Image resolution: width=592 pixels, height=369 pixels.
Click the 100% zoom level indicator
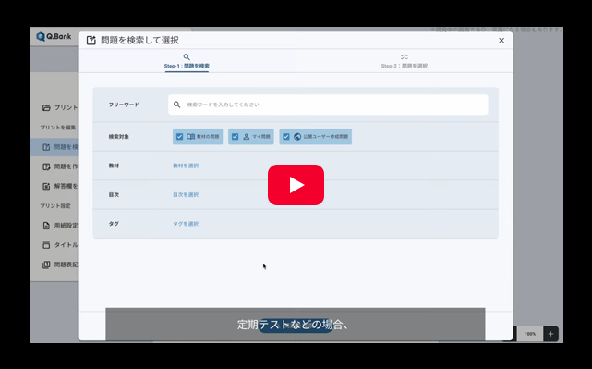[x=530, y=334]
